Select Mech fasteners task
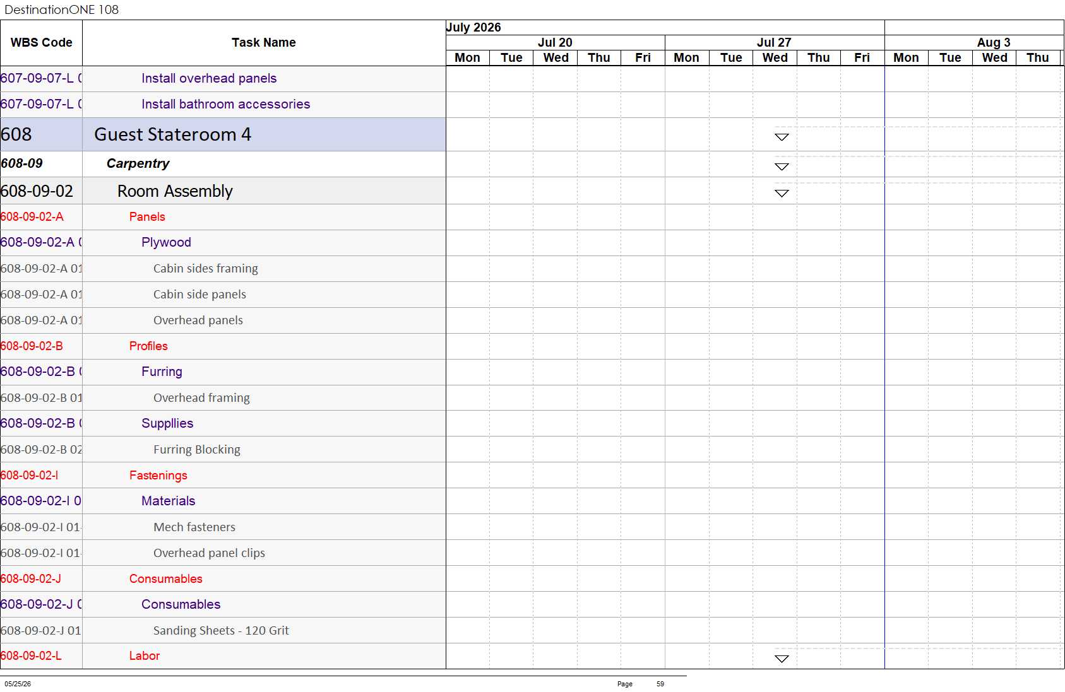Screen dimensions: 1065x692 pos(194,527)
